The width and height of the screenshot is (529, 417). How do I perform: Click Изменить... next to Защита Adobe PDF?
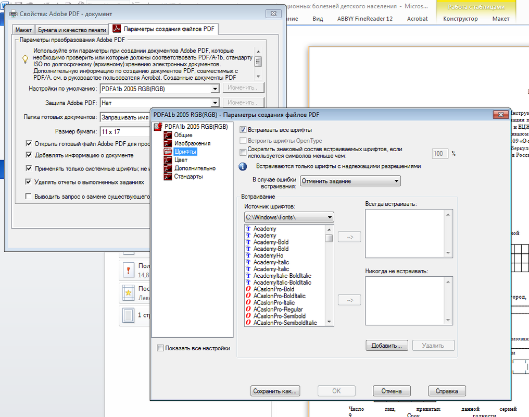243,102
